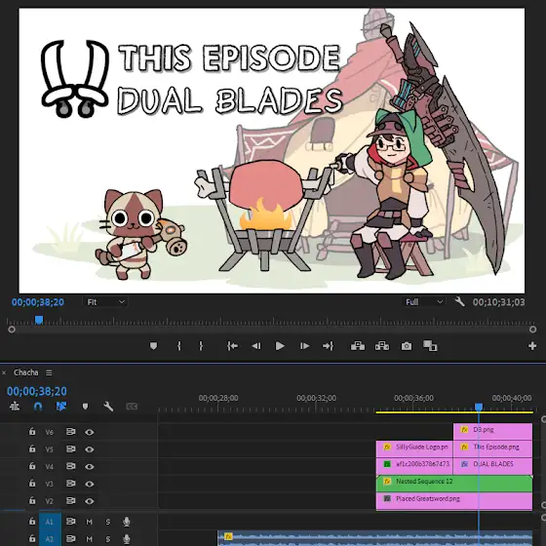
Task: Hide track V2 output eye
Action: [x=90, y=501]
